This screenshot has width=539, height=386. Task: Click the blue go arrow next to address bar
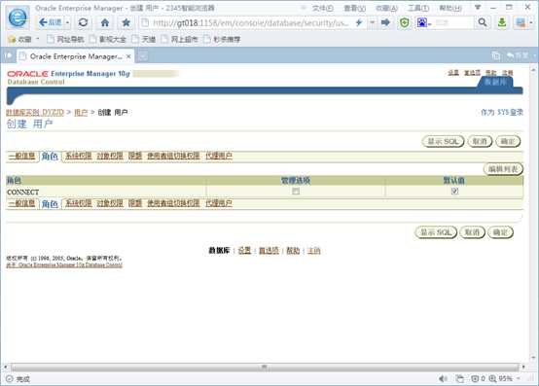385,22
